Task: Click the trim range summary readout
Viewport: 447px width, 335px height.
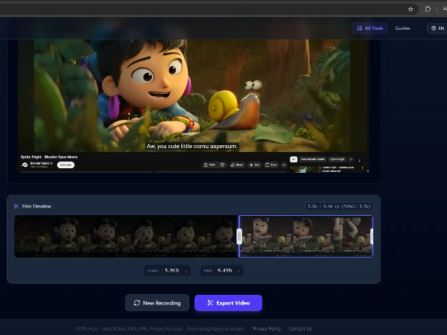Action: [x=339, y=206]
